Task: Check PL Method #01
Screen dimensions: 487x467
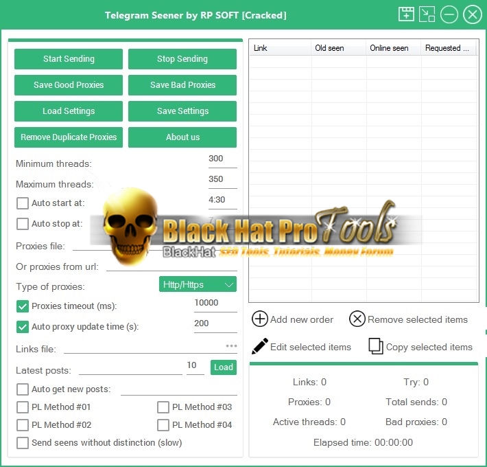Action: pos(23,407)
